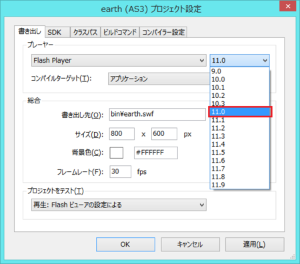
Task: Apply settings with 適用(L) button
Action: point(255,245)
